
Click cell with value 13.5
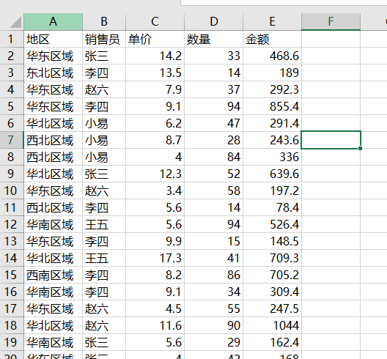coord(155,73)
